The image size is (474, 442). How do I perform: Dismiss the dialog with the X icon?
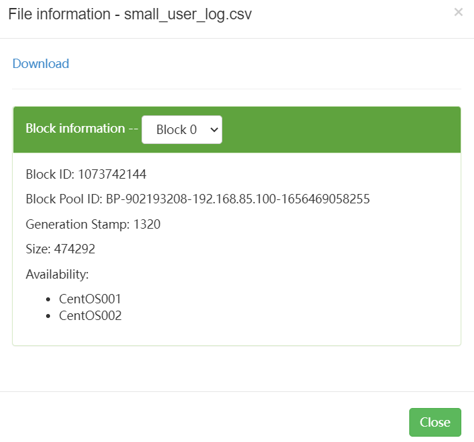click(458, 12)
